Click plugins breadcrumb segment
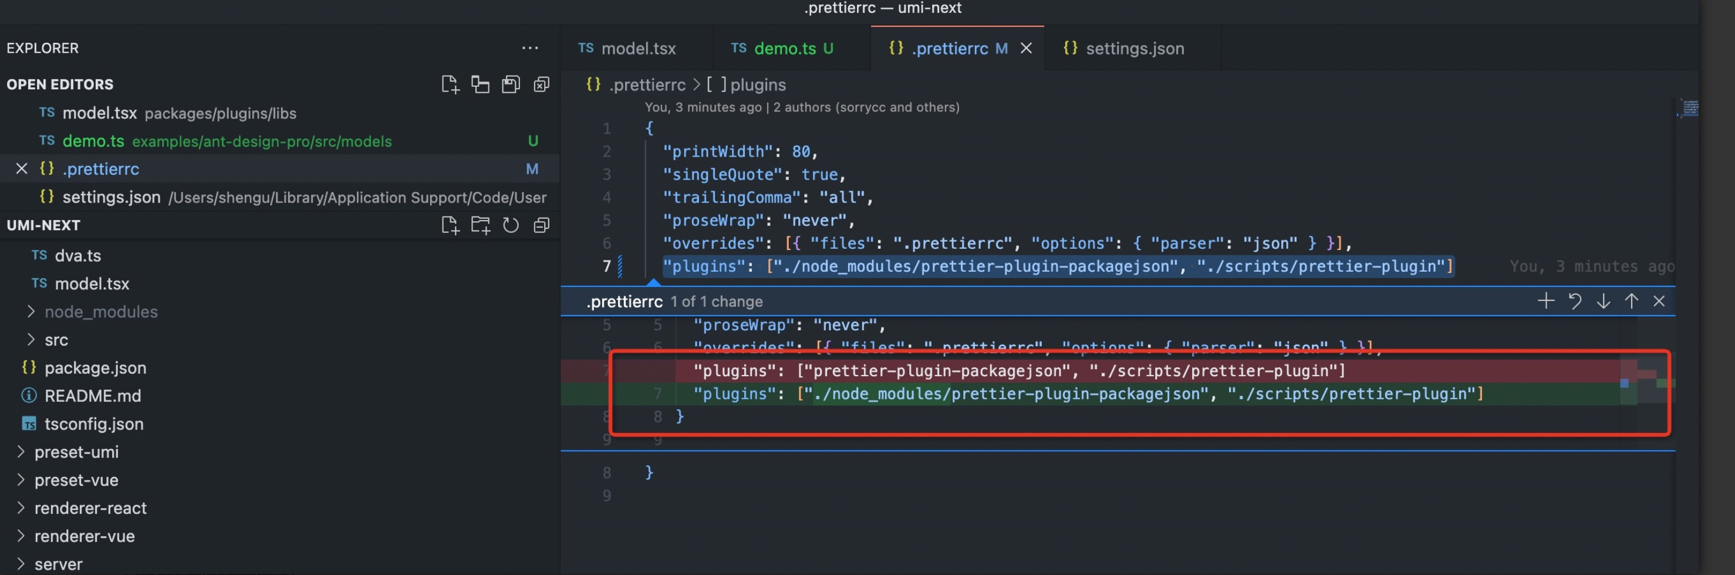Viewport: 1735px width, 575px height. [x=758, y=84]
